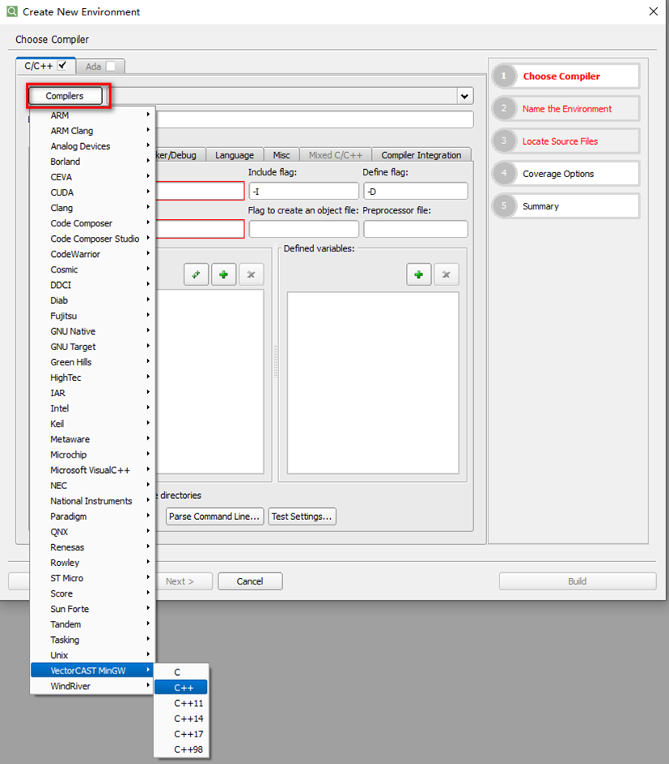Open the Metaware submenu
Screen dimensions: 669x764
point(93,440)
